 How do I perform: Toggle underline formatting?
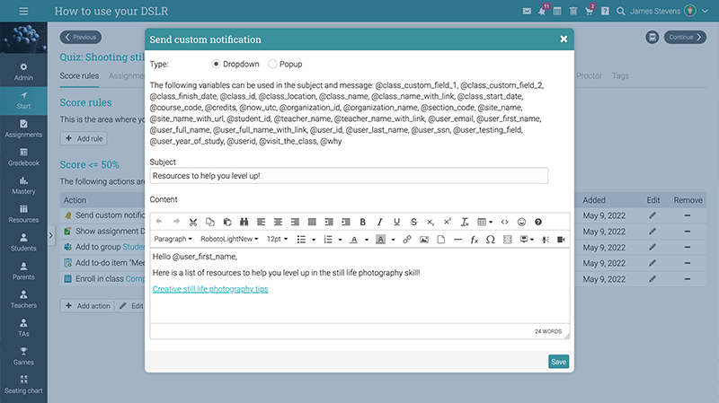[x=396, y=222]
